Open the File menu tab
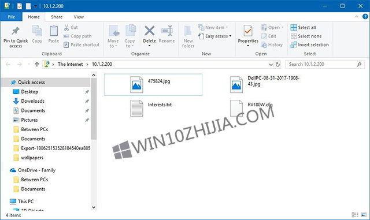This screenshot has height=220, width=370. point(12,17)
